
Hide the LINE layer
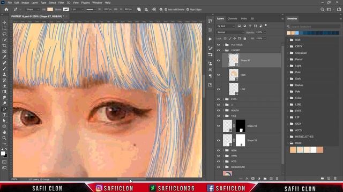218,89
